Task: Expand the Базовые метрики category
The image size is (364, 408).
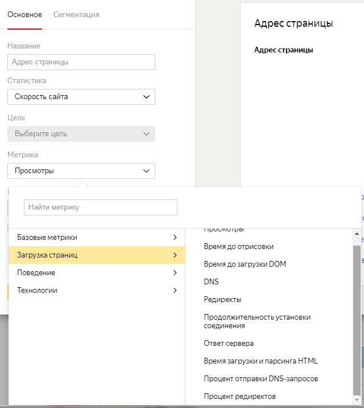Action: [x=97, y=237]
